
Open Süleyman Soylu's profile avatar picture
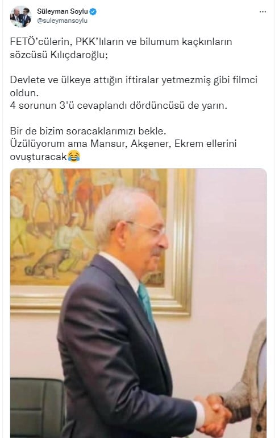[20, 16]
